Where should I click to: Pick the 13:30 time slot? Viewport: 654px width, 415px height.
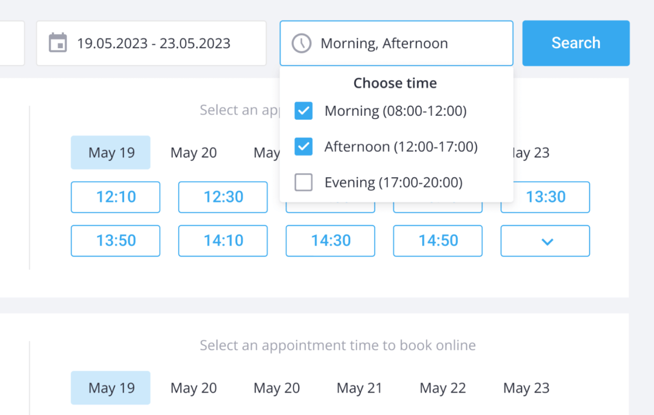click(x=545, y=197)
